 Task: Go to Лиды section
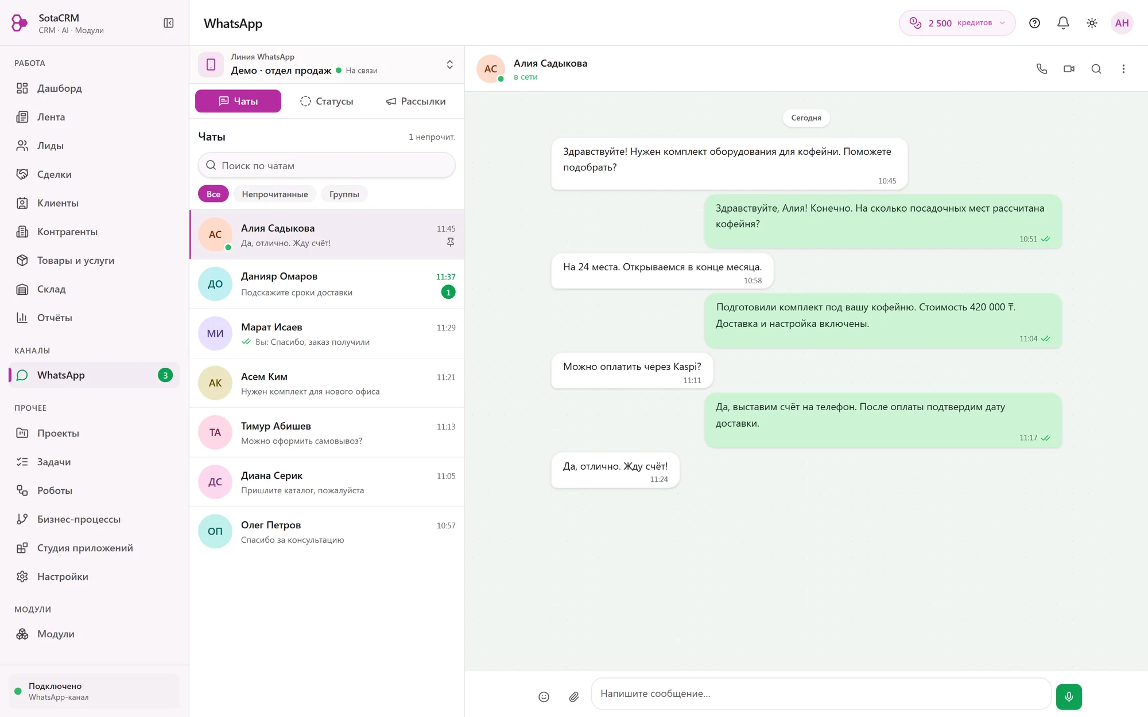point(94,146)
